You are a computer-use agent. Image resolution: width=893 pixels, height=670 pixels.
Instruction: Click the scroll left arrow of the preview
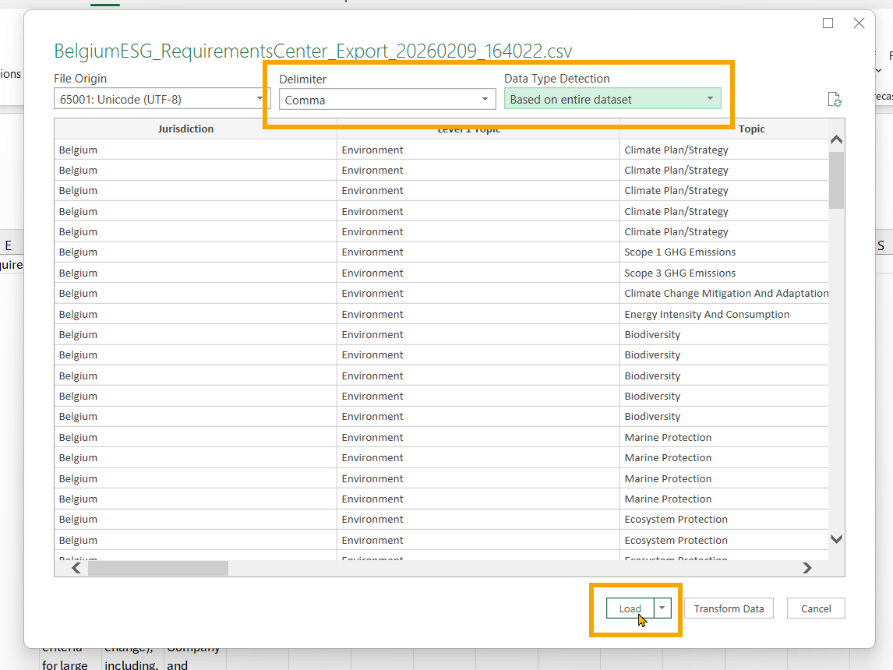click(x=76, y=568)
